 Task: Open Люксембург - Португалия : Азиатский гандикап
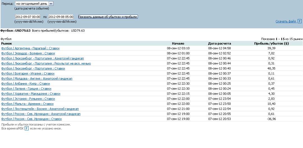[43, 58]
